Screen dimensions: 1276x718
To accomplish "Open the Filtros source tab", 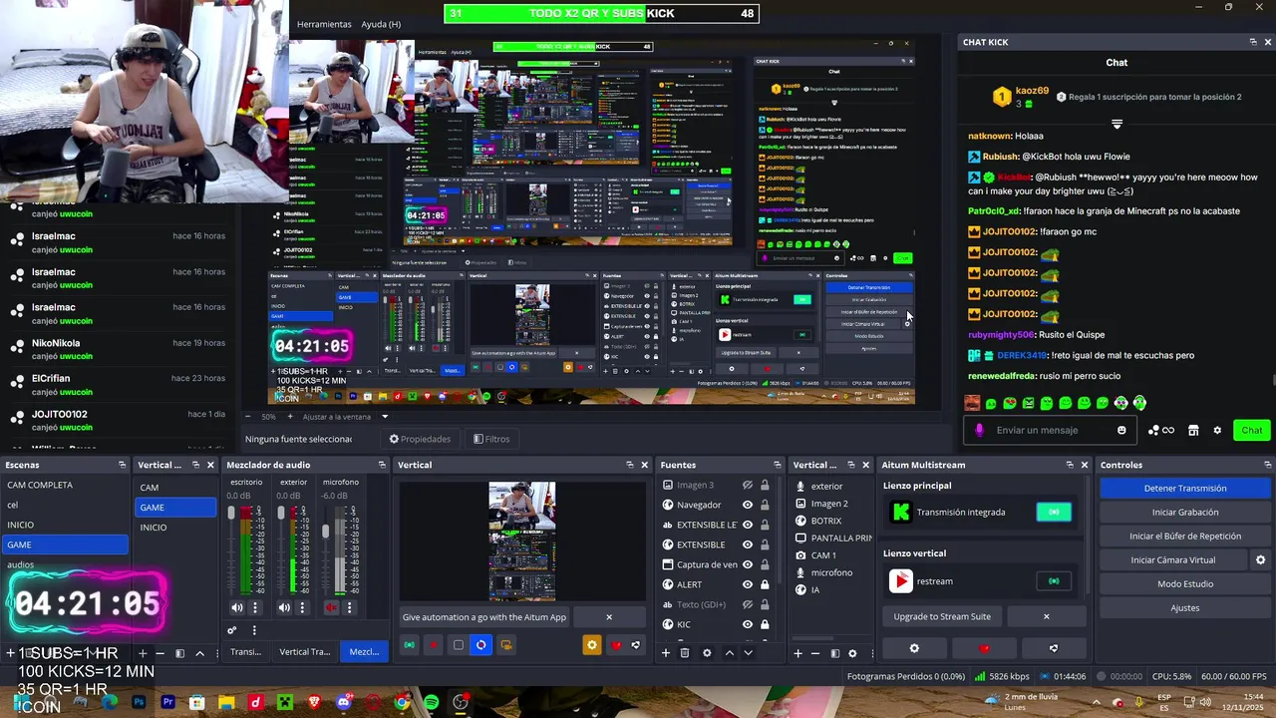I will (x=491, y=439).
